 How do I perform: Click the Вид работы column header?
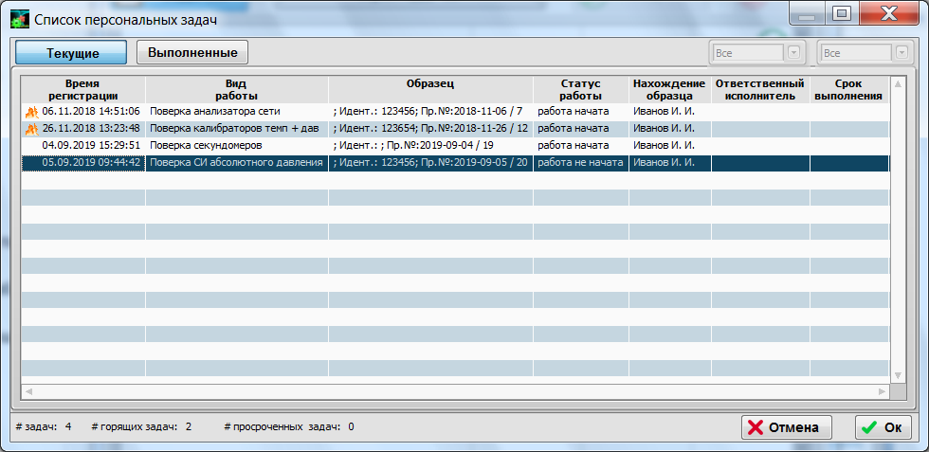(x=236, y=89)
